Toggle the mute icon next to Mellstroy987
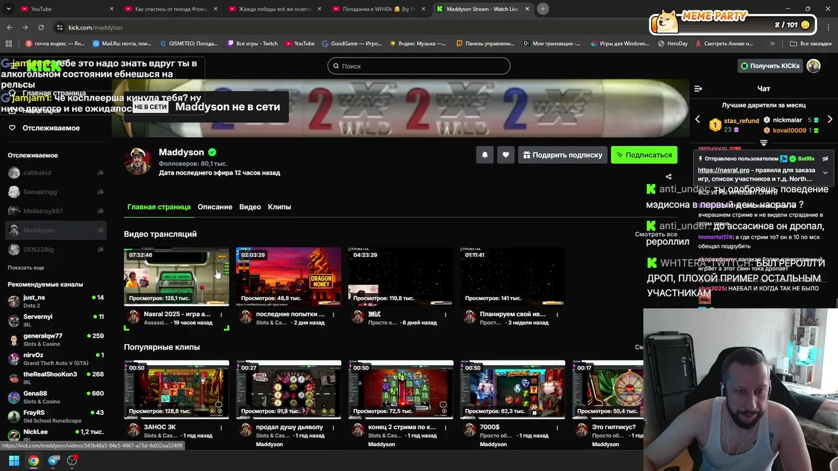 point(100,211)
